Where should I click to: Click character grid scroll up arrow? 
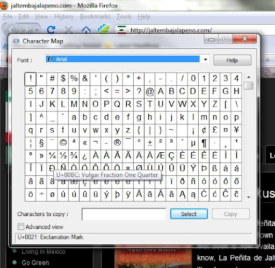pos(249,77)
